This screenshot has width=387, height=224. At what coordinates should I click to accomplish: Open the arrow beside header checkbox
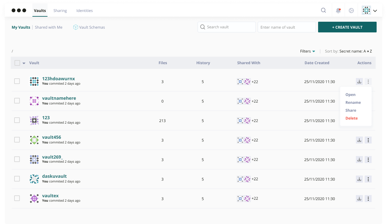click(x=24, y=63)
